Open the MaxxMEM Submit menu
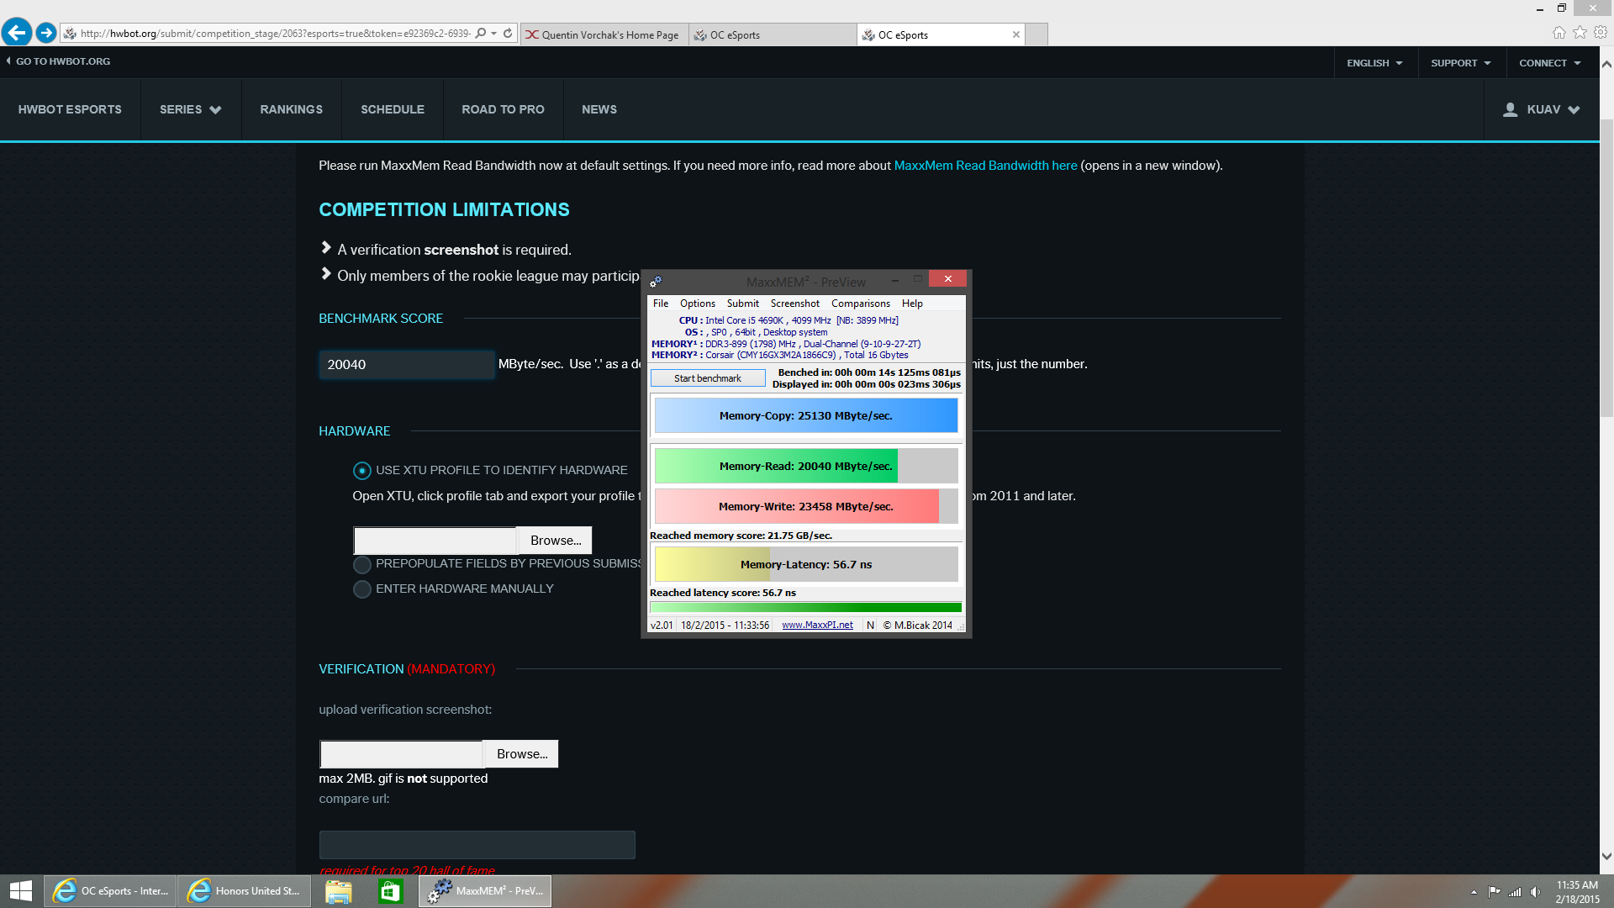 [743, 304]
